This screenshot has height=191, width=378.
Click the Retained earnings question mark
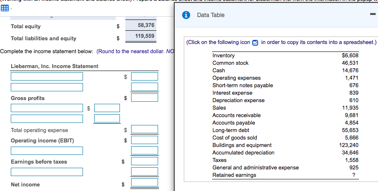click(354, 175)
